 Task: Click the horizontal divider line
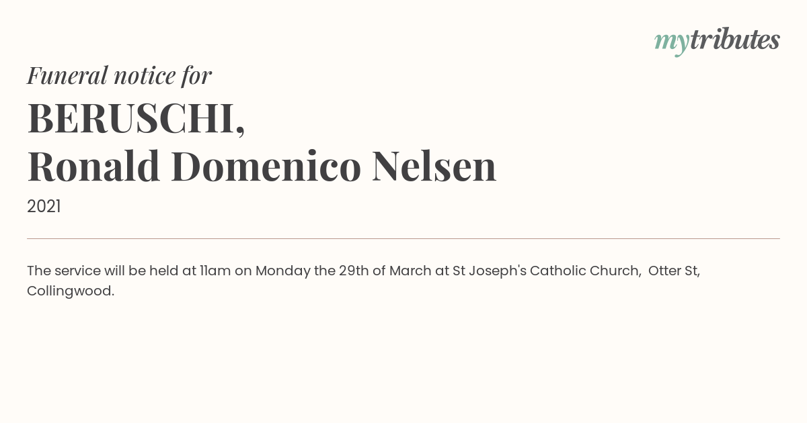tap(403, 238)
